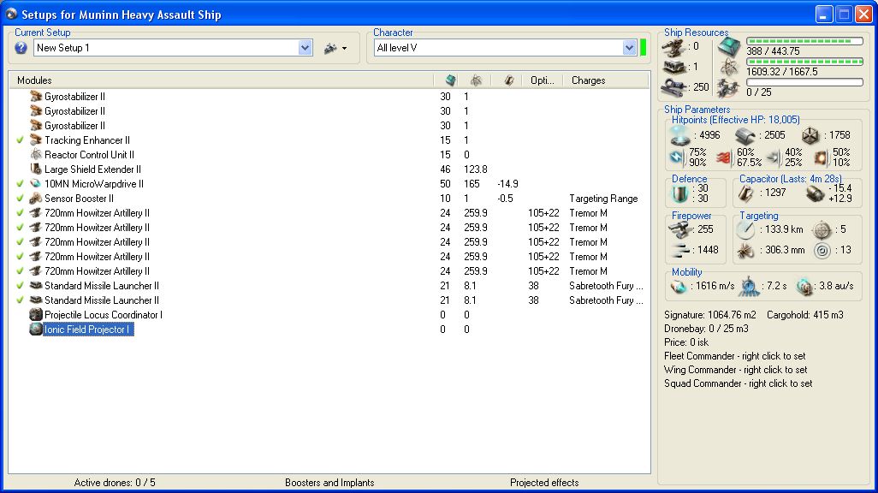878x493 pixels.
Task: Click the green character status indicator
Action: click(x=643, y=48)
